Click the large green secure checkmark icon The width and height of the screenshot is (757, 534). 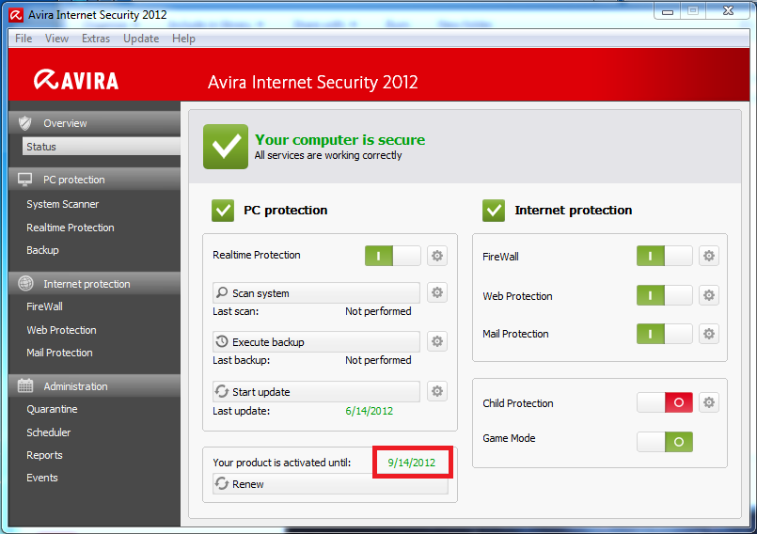(226, 147)
